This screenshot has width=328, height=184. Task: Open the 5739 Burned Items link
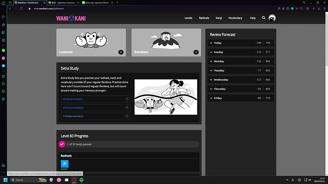tap(73, 116)
